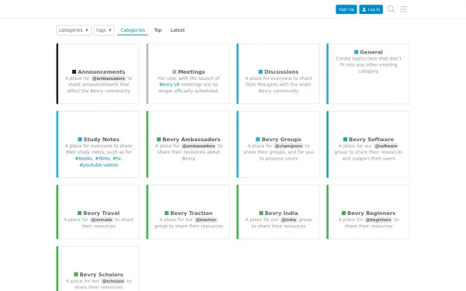Expand the categories dropdown
This screenshot has width=466, height=291.
[x=74, y=30]
